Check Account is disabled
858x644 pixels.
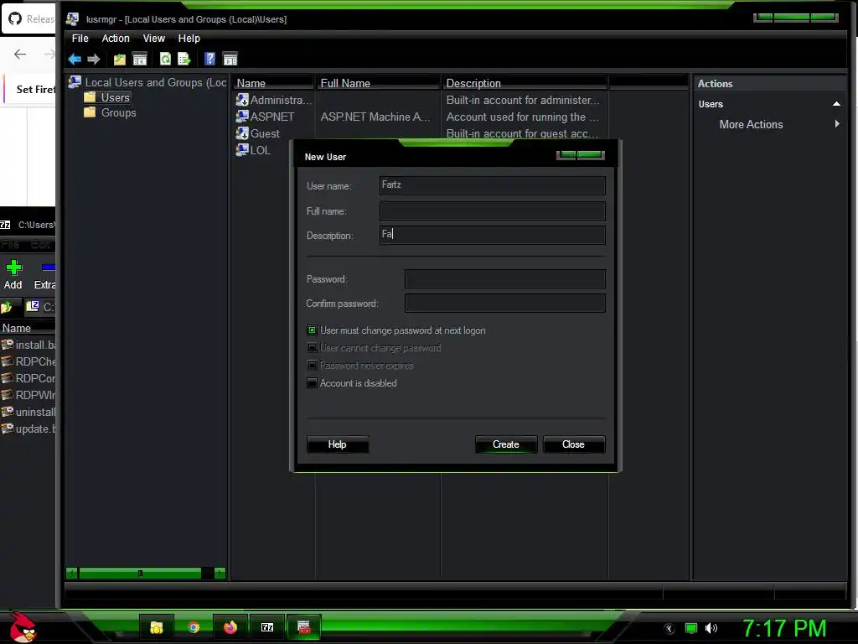[312, 382]
